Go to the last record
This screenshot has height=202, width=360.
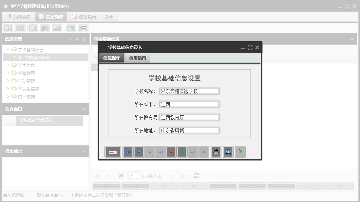pos(161,152)
